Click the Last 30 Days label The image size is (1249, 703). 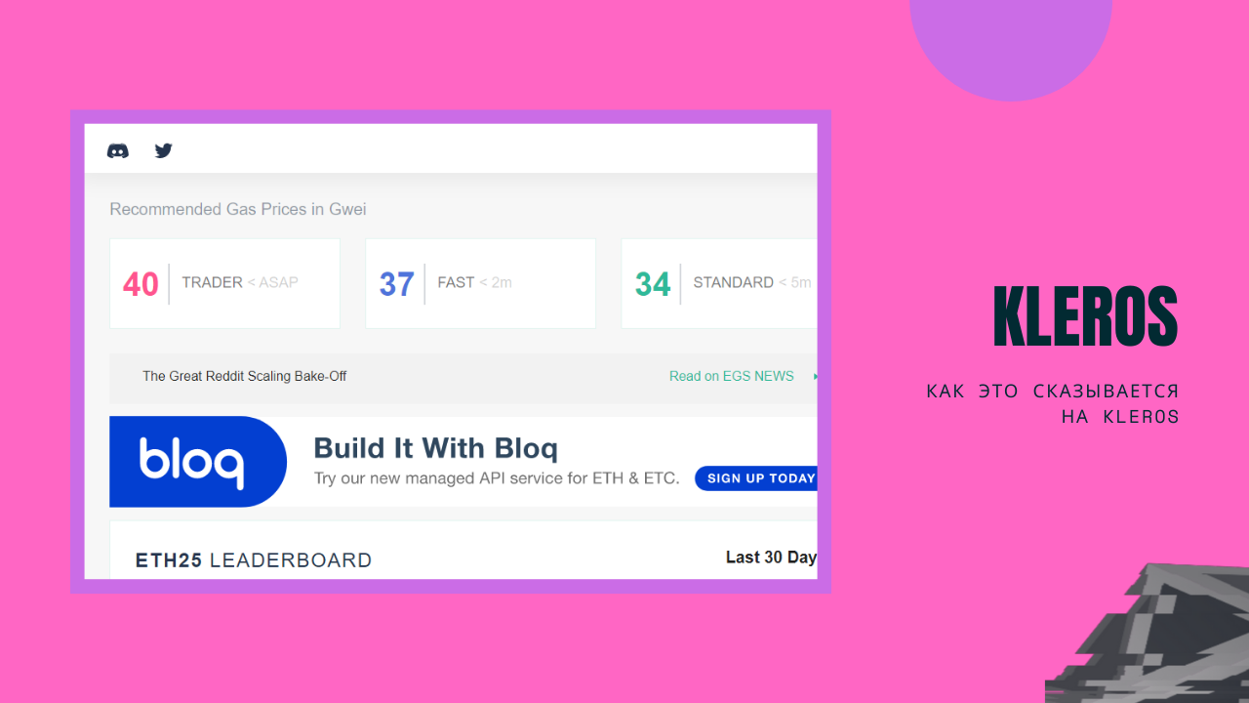coord(771,558)
